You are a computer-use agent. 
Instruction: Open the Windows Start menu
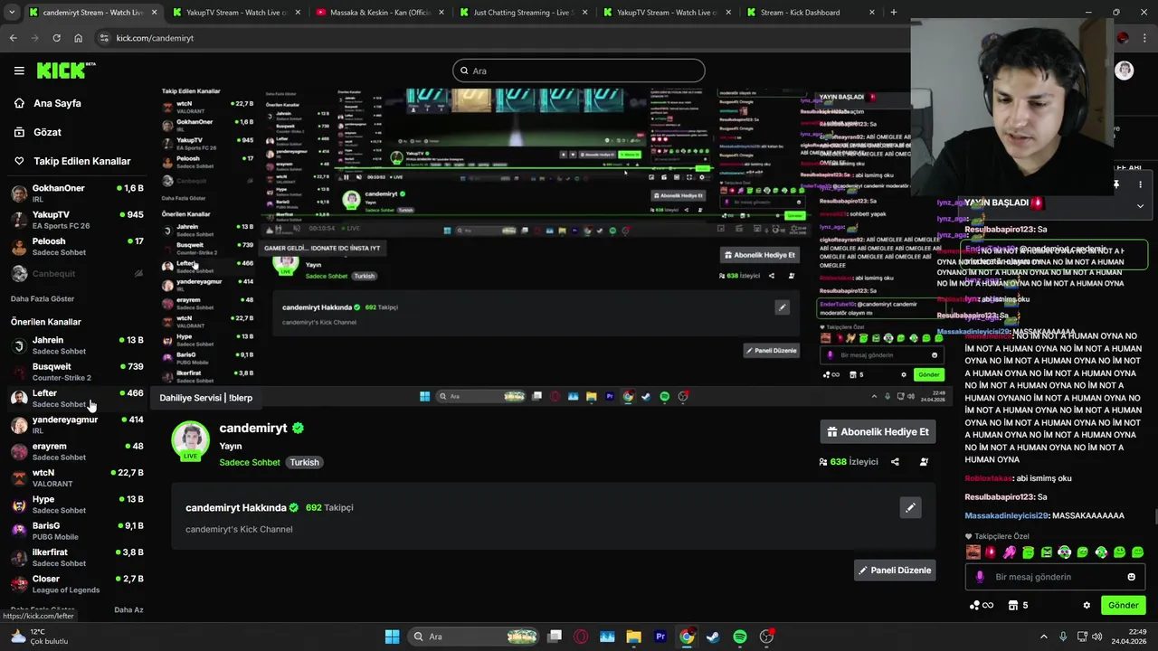[x=392, y=637]
